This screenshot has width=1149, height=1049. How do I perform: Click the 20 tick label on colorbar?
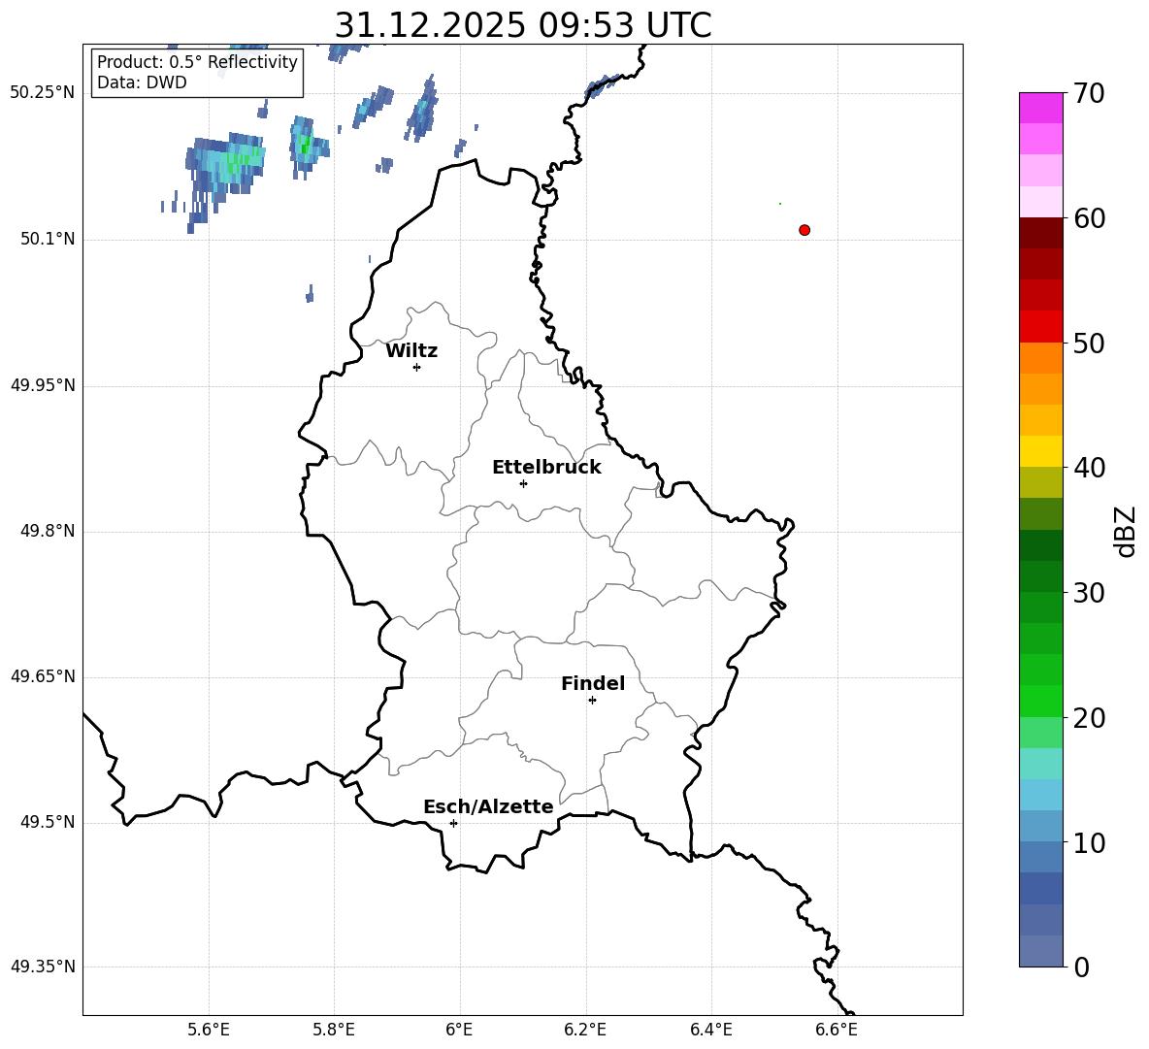coord(1089,717)
